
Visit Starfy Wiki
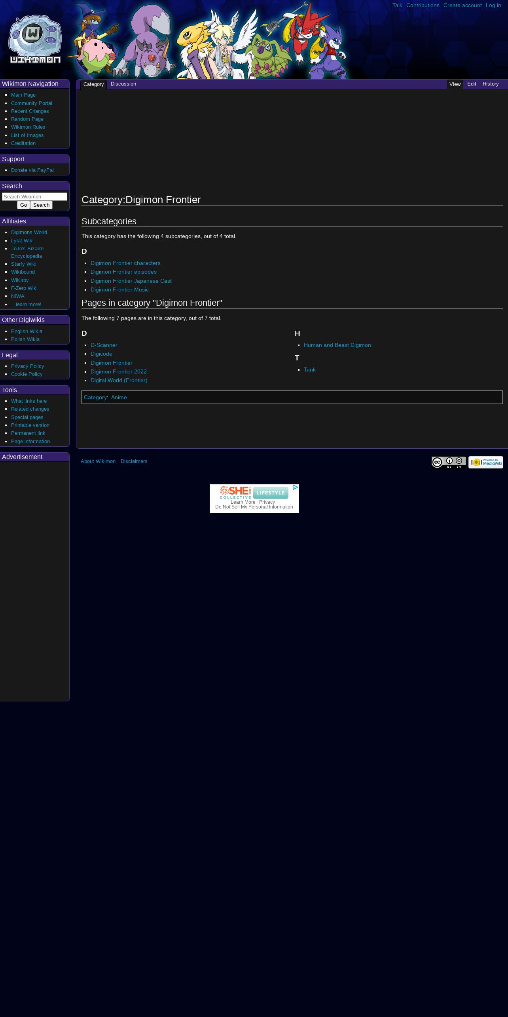coord(24,264)
